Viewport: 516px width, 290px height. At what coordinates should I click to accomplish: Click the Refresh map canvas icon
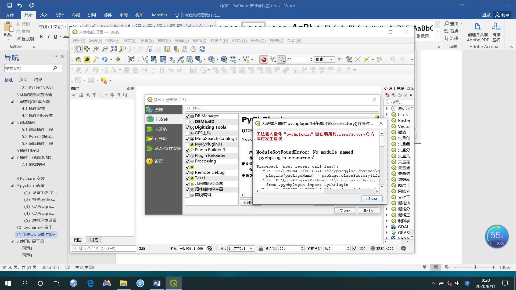pyautogui.click(x=202, y=49)
